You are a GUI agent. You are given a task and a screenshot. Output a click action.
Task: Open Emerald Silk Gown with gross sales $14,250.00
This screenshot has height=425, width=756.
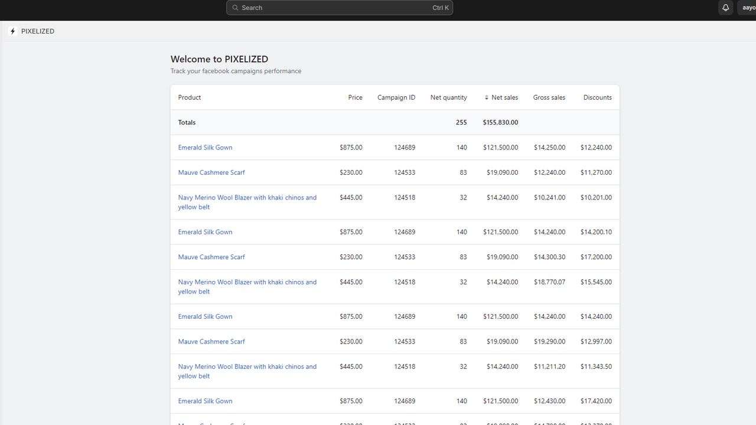(x=205, y=148)
